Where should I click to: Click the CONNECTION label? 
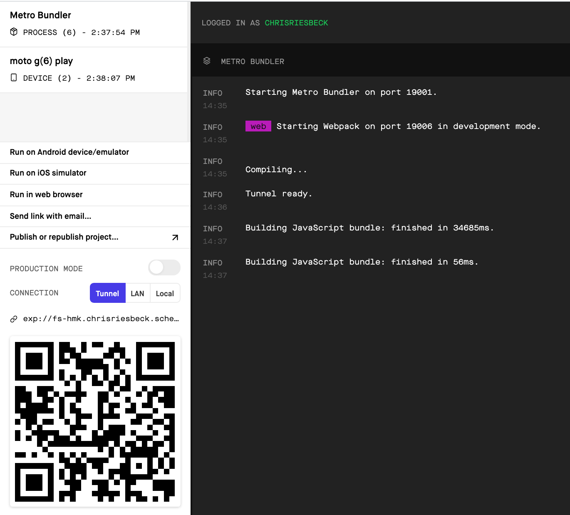[34, 293]
